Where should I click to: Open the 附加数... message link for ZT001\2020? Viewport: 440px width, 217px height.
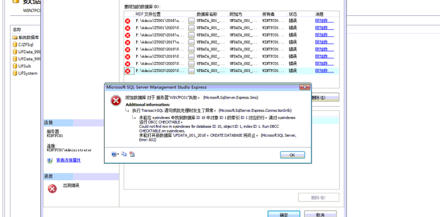[324, 28]
